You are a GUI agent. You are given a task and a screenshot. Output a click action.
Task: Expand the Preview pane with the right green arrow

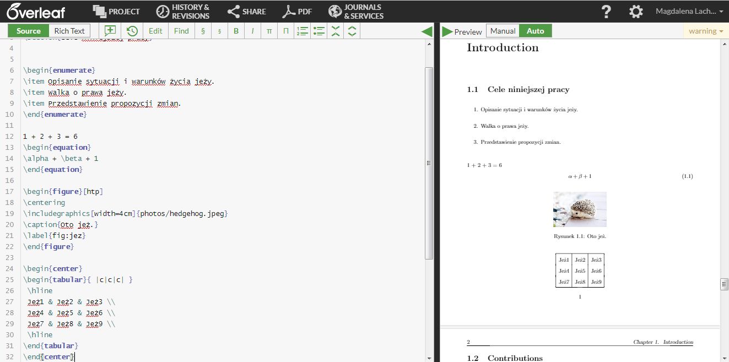point(447,31)
